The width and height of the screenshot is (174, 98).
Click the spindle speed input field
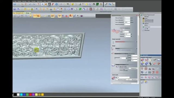[127, 22]
